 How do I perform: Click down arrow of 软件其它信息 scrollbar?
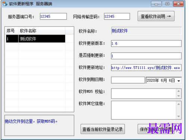click(x=179, y=116)
